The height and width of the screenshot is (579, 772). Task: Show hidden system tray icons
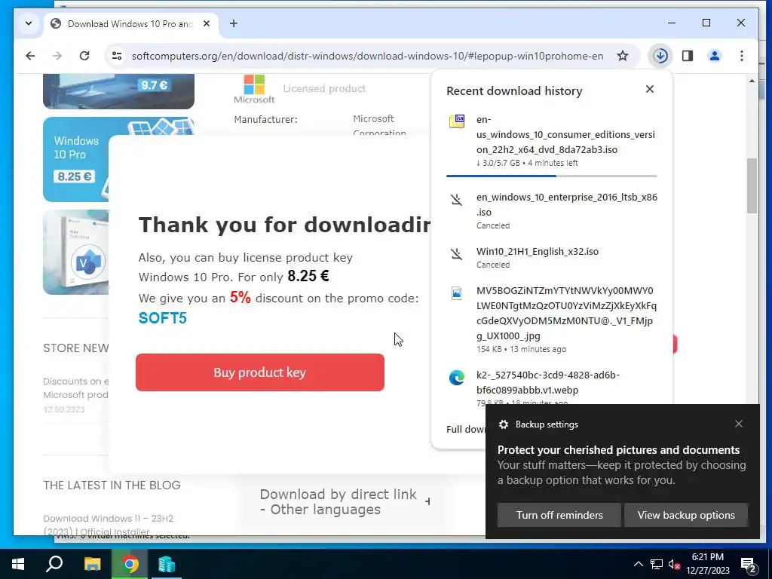[638, 564]
